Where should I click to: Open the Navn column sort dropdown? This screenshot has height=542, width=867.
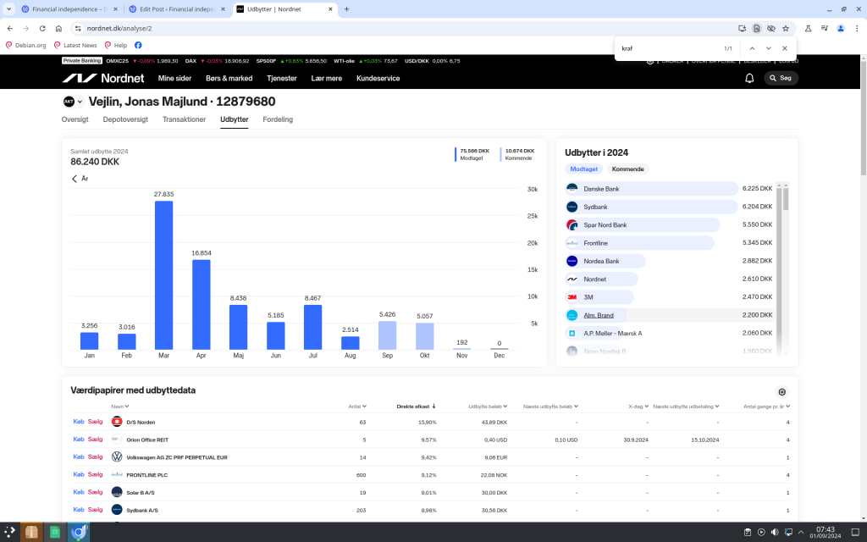119,406
